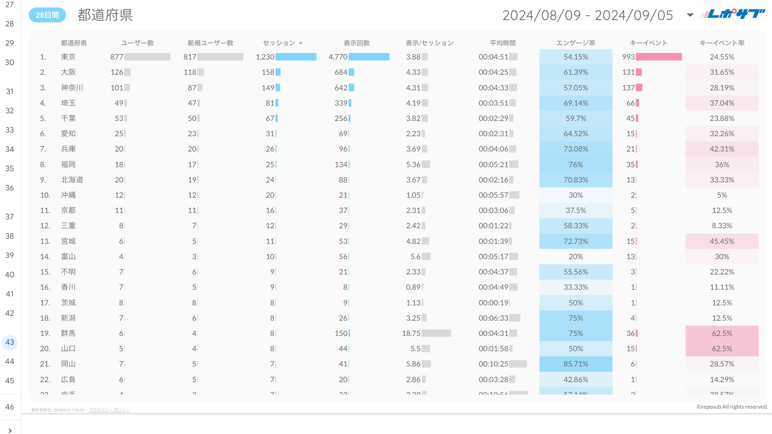Go to page 43 in sidebar
This screenshot has width=772, height=434.
coord(10,342)
